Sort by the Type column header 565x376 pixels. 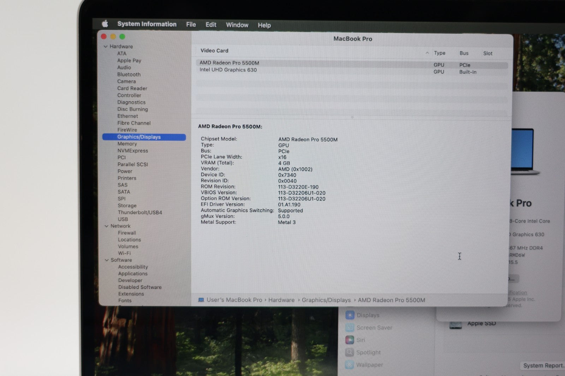tap(440, 53)
